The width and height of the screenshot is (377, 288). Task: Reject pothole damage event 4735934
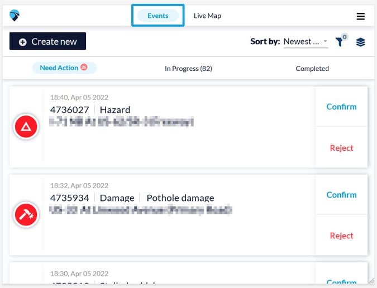pos(341,236)
